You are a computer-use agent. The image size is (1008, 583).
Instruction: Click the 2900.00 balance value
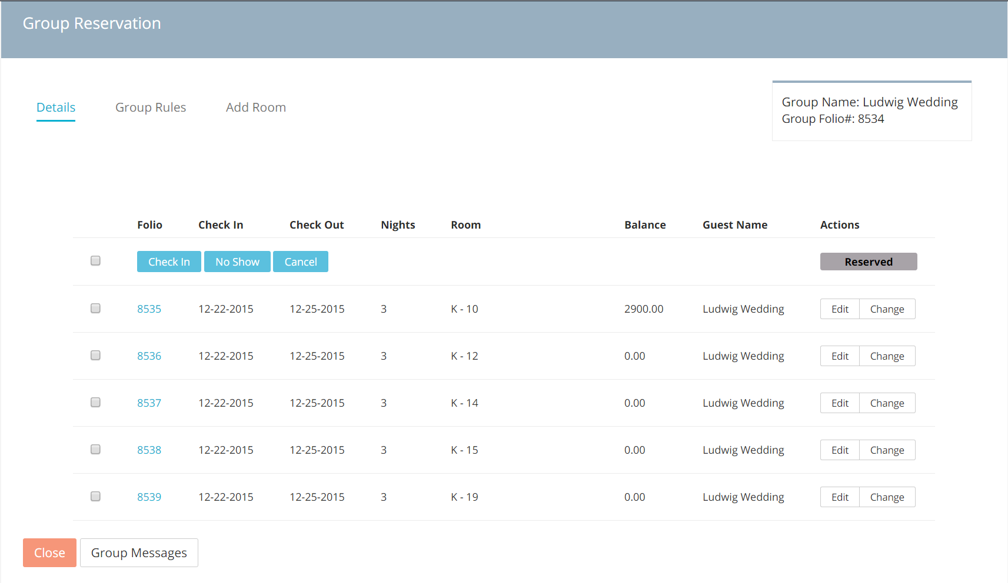pos(644,309)
